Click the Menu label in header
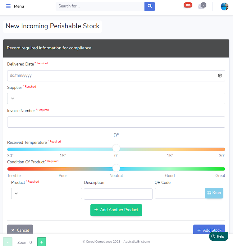The width and height of the screenshot is (233, 246). click(19, 6)
